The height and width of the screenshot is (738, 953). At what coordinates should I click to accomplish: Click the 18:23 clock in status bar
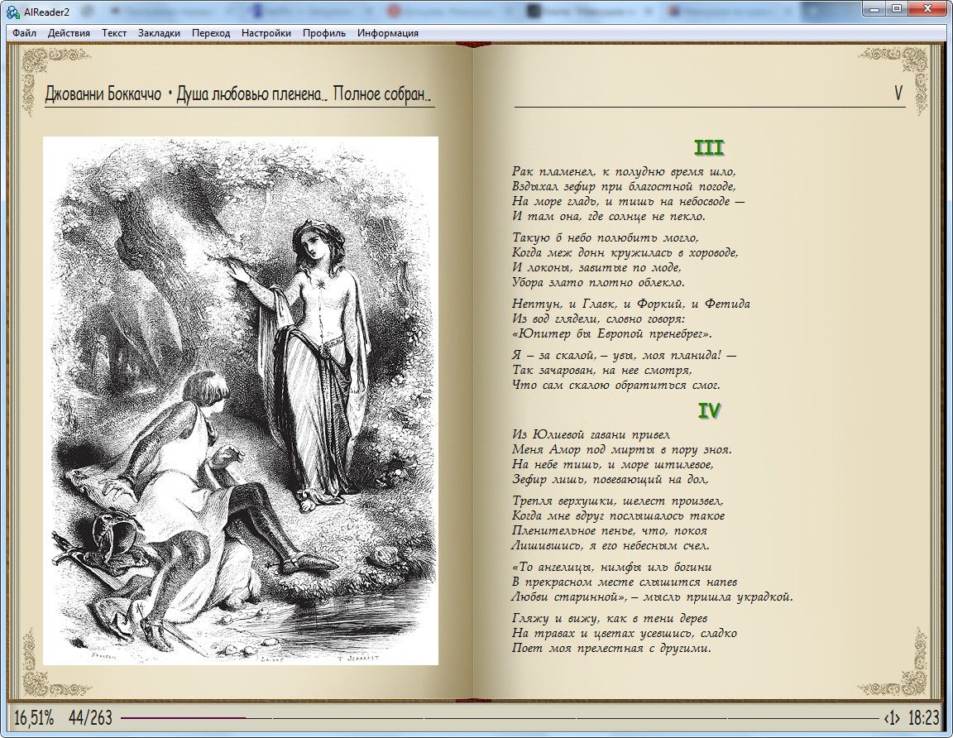pos(924,718)
